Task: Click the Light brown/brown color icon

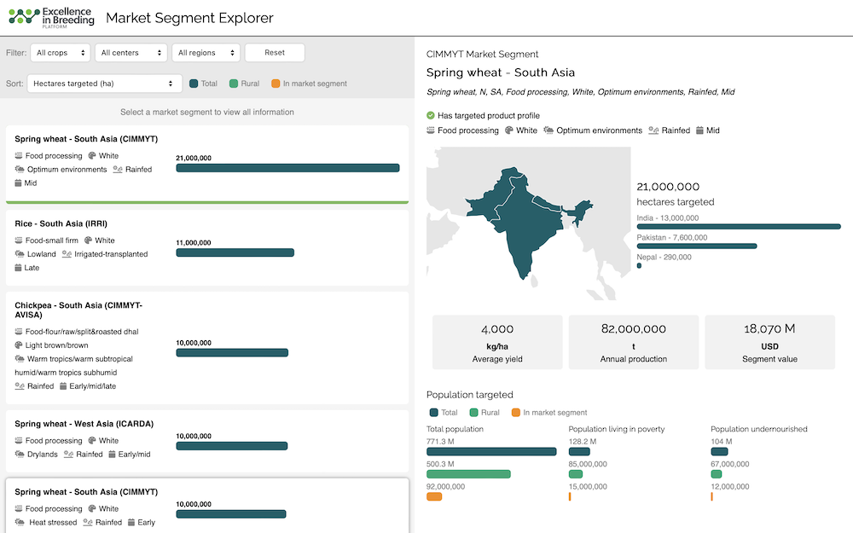Action: coord(19,345)
